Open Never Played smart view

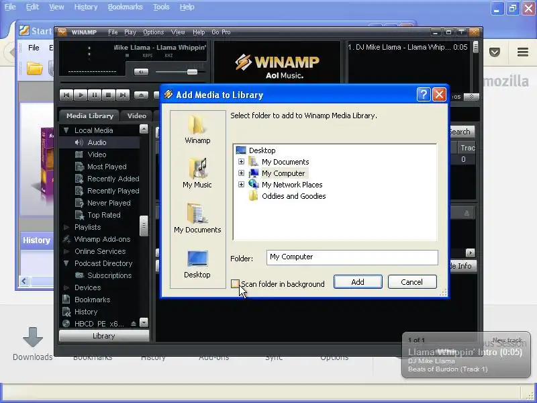[x=109, y=203]
